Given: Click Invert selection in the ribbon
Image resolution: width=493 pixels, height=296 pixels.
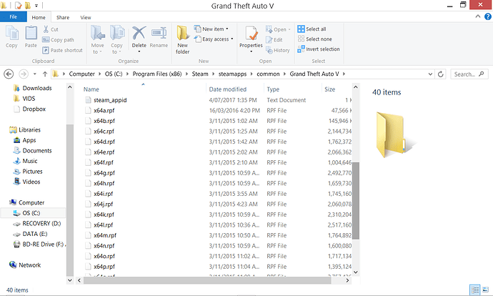Looking at the screenshot, I should 319,49.
